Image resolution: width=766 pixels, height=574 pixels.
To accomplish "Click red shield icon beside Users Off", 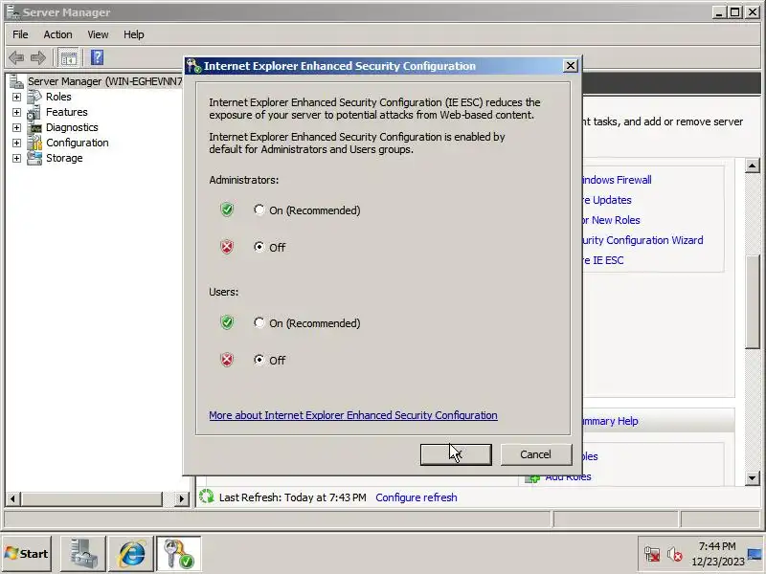I will click(227, 360).
